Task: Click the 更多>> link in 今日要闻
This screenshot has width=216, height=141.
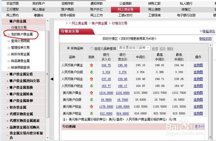Action: (199, 126)
